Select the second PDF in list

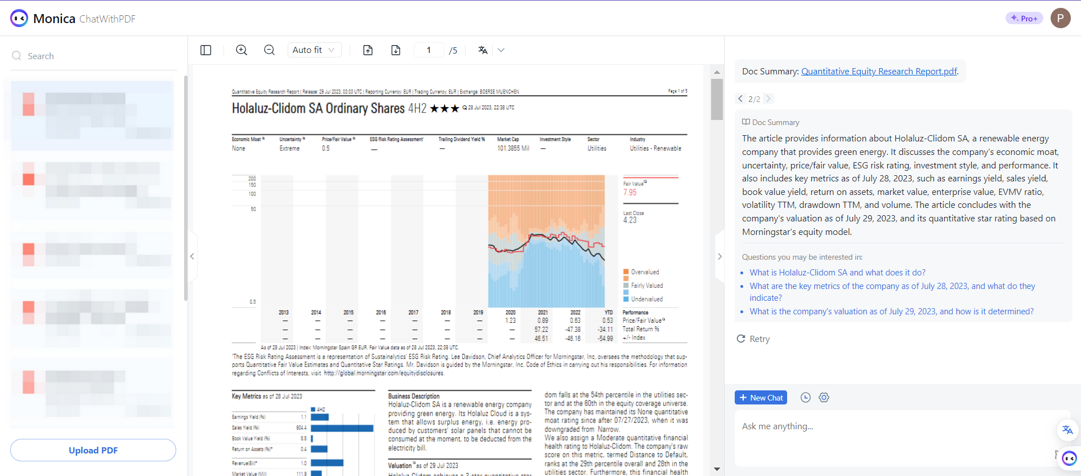(93, 189)
